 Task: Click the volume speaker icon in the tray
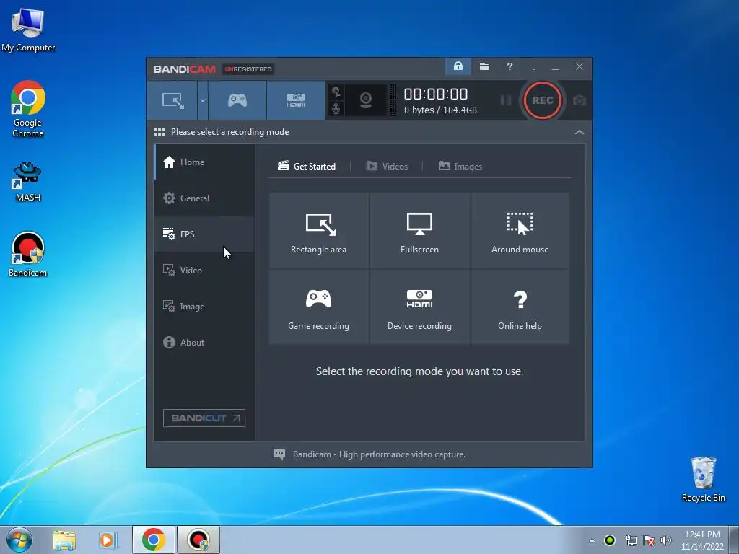tap(666, 540)
